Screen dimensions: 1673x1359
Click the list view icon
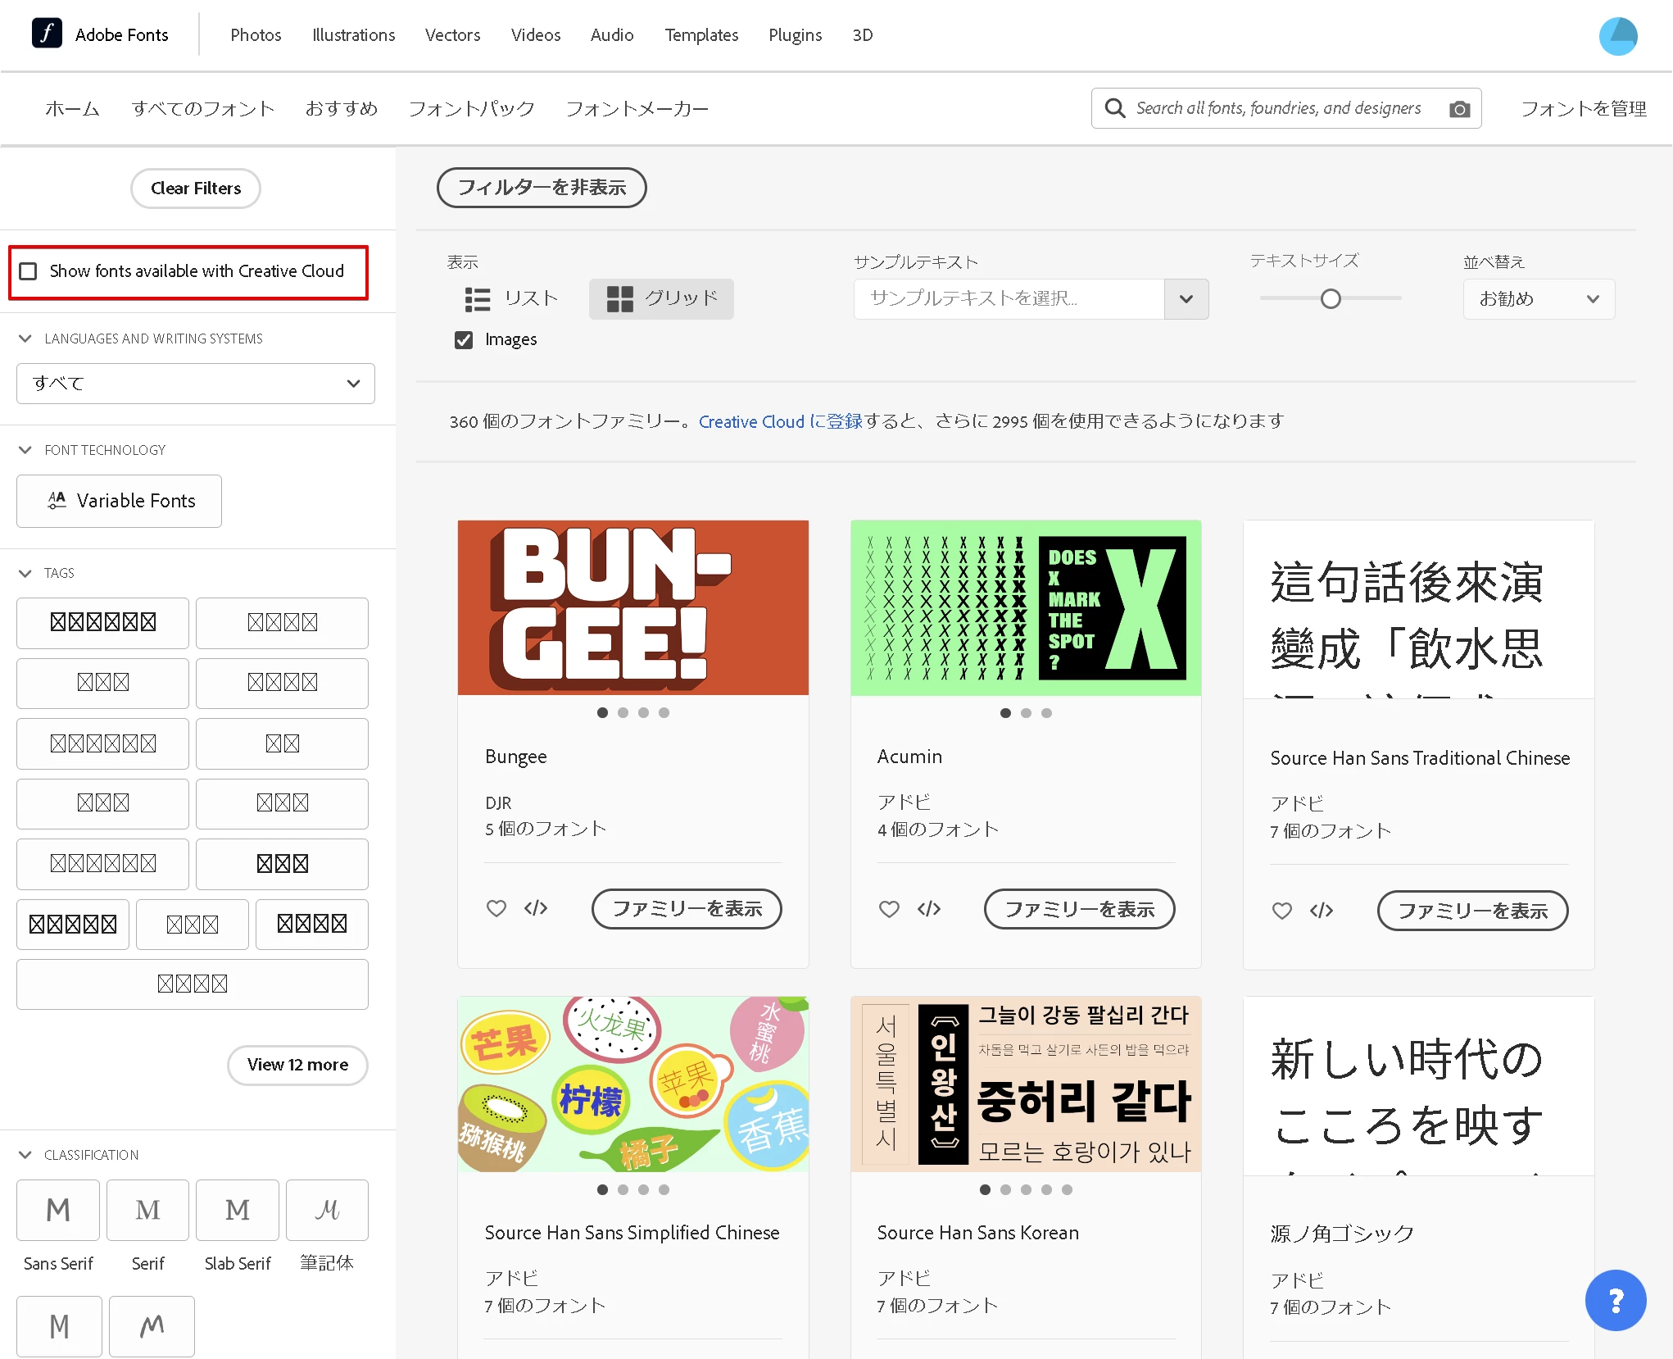pyautogui.click(x=478, y=299)
